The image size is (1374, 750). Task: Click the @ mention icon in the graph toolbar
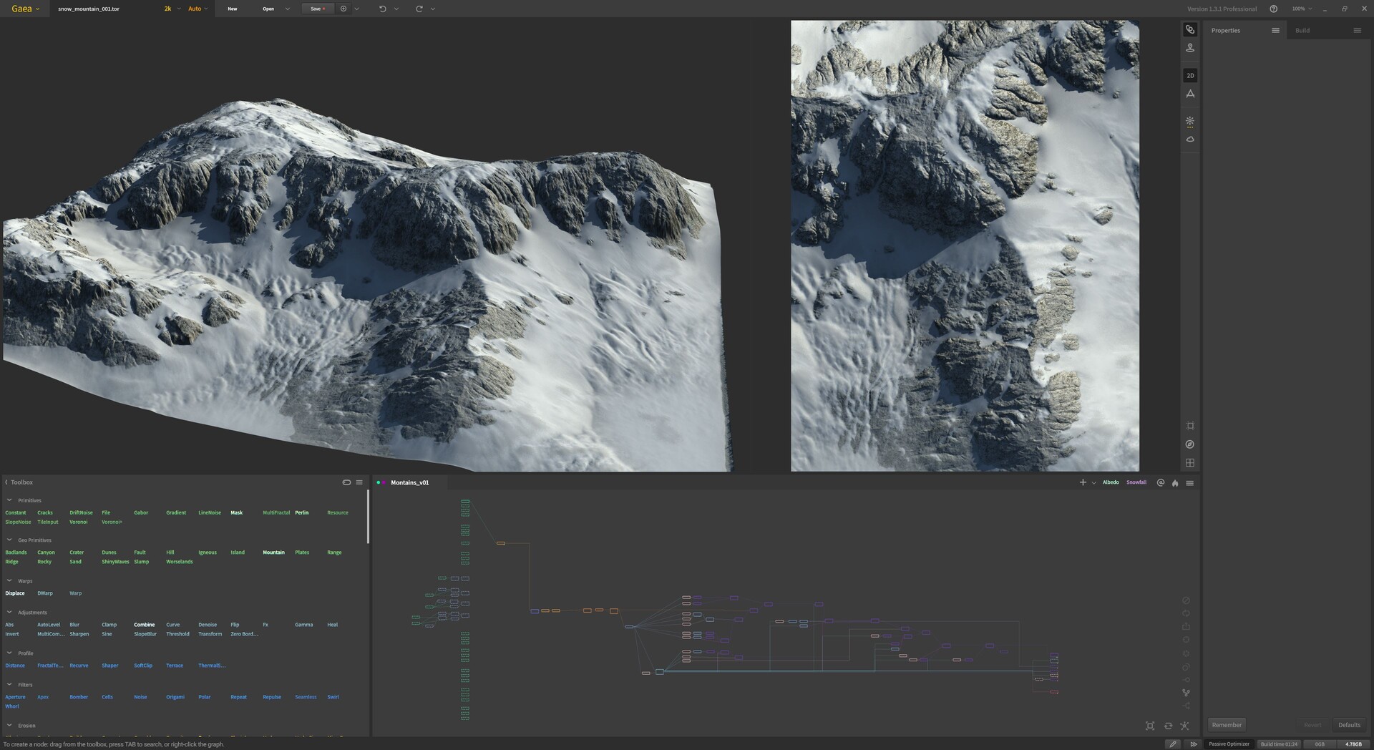coord(1160,482)
